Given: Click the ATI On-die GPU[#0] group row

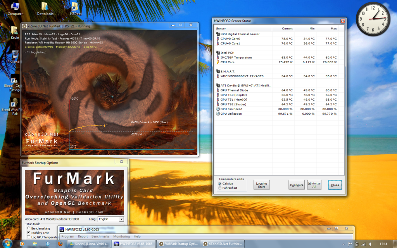Looking at the screenshot, I should tap(280, 86).
